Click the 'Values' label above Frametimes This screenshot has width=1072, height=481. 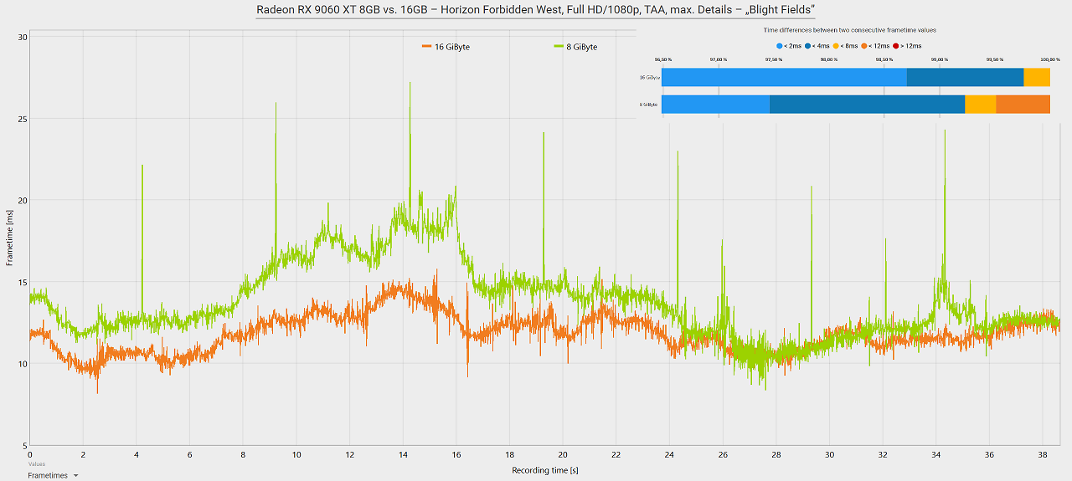(x=36, y=463)
